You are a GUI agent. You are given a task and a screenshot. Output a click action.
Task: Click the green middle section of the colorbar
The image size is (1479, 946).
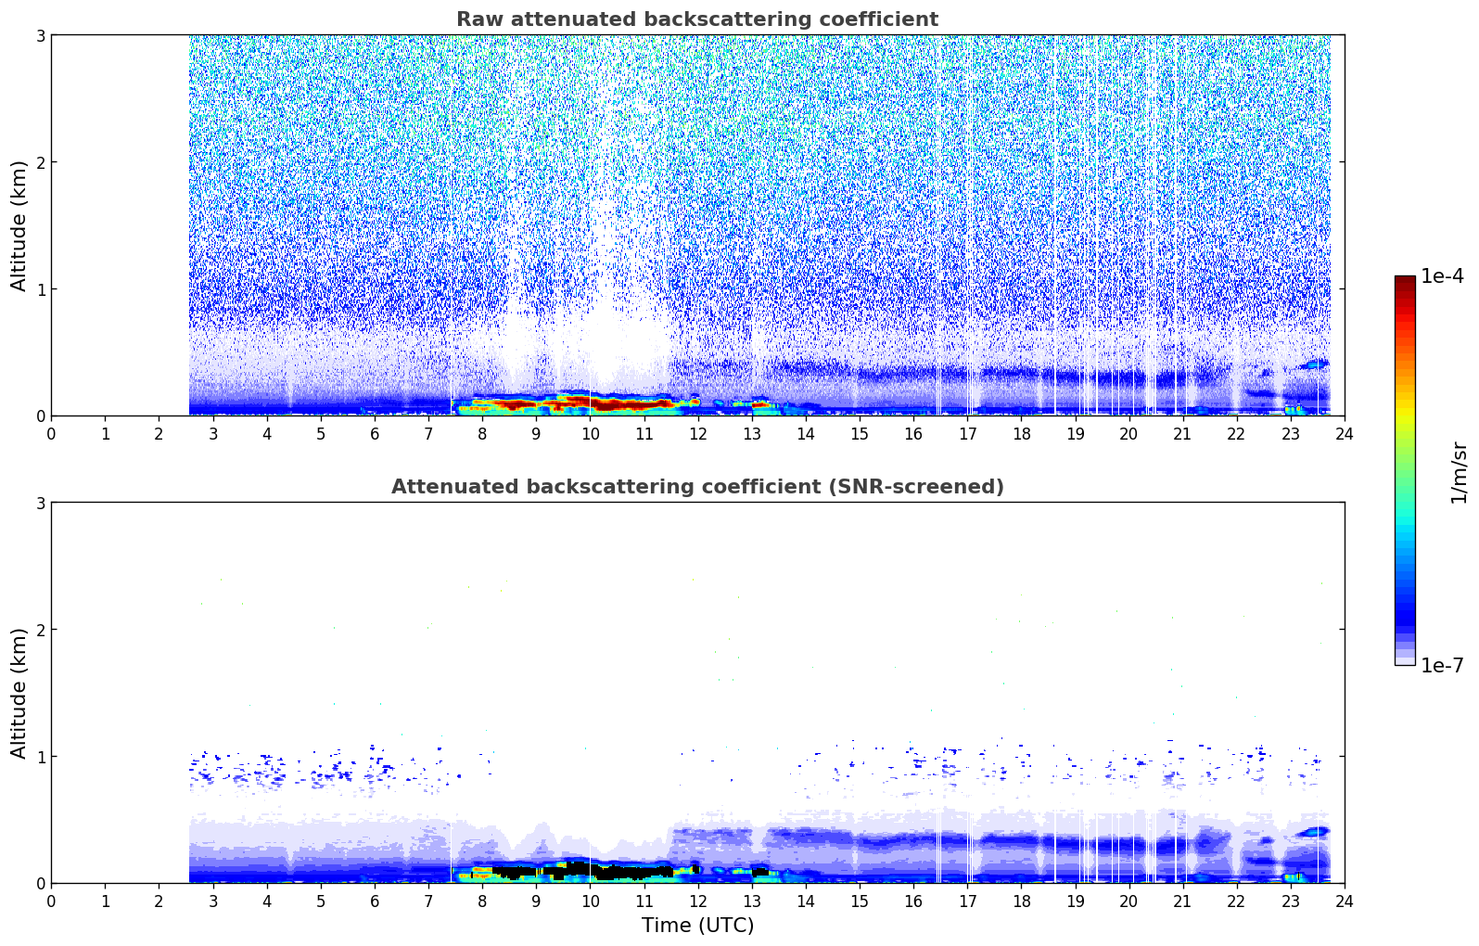pos(1404,464)
